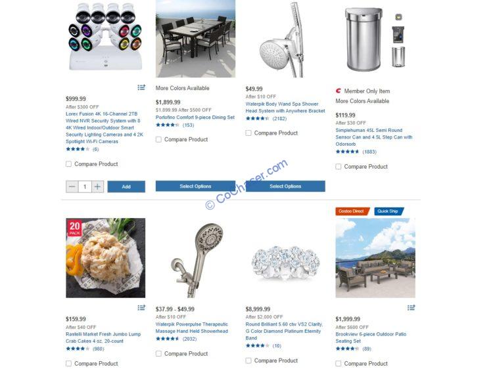Click add-to-list icon for Brookview patio set
The height and width of the screenshot is (369, 493).
click(411, 307)
